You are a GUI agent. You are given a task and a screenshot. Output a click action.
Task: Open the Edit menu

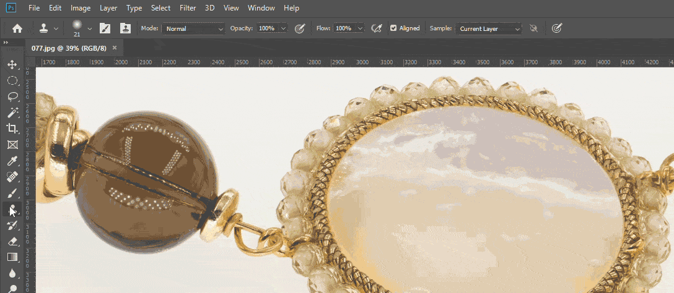coord(55,7)
